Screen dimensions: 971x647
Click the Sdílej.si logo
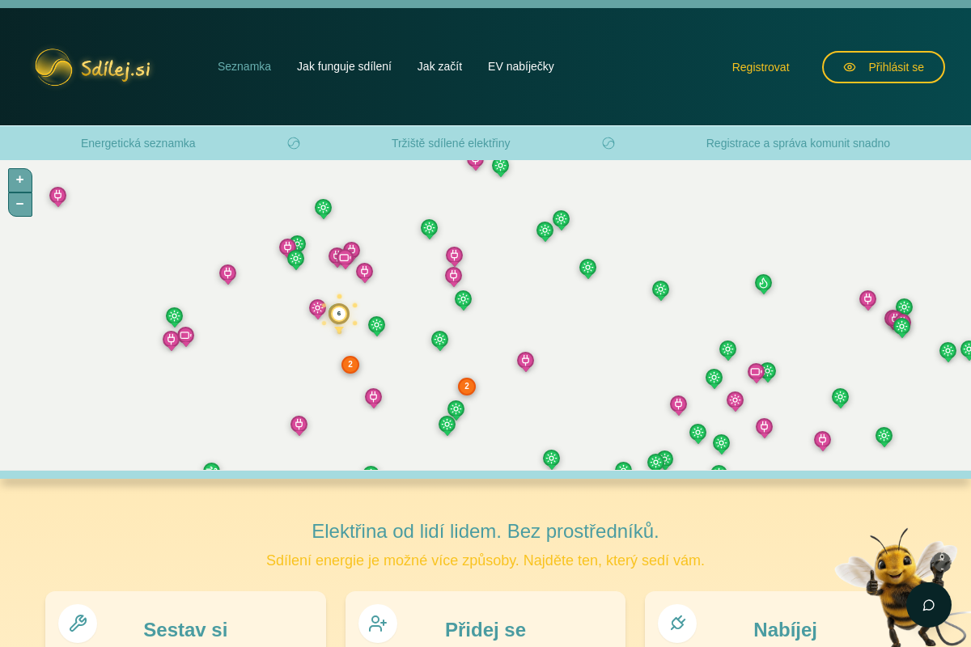92,67
